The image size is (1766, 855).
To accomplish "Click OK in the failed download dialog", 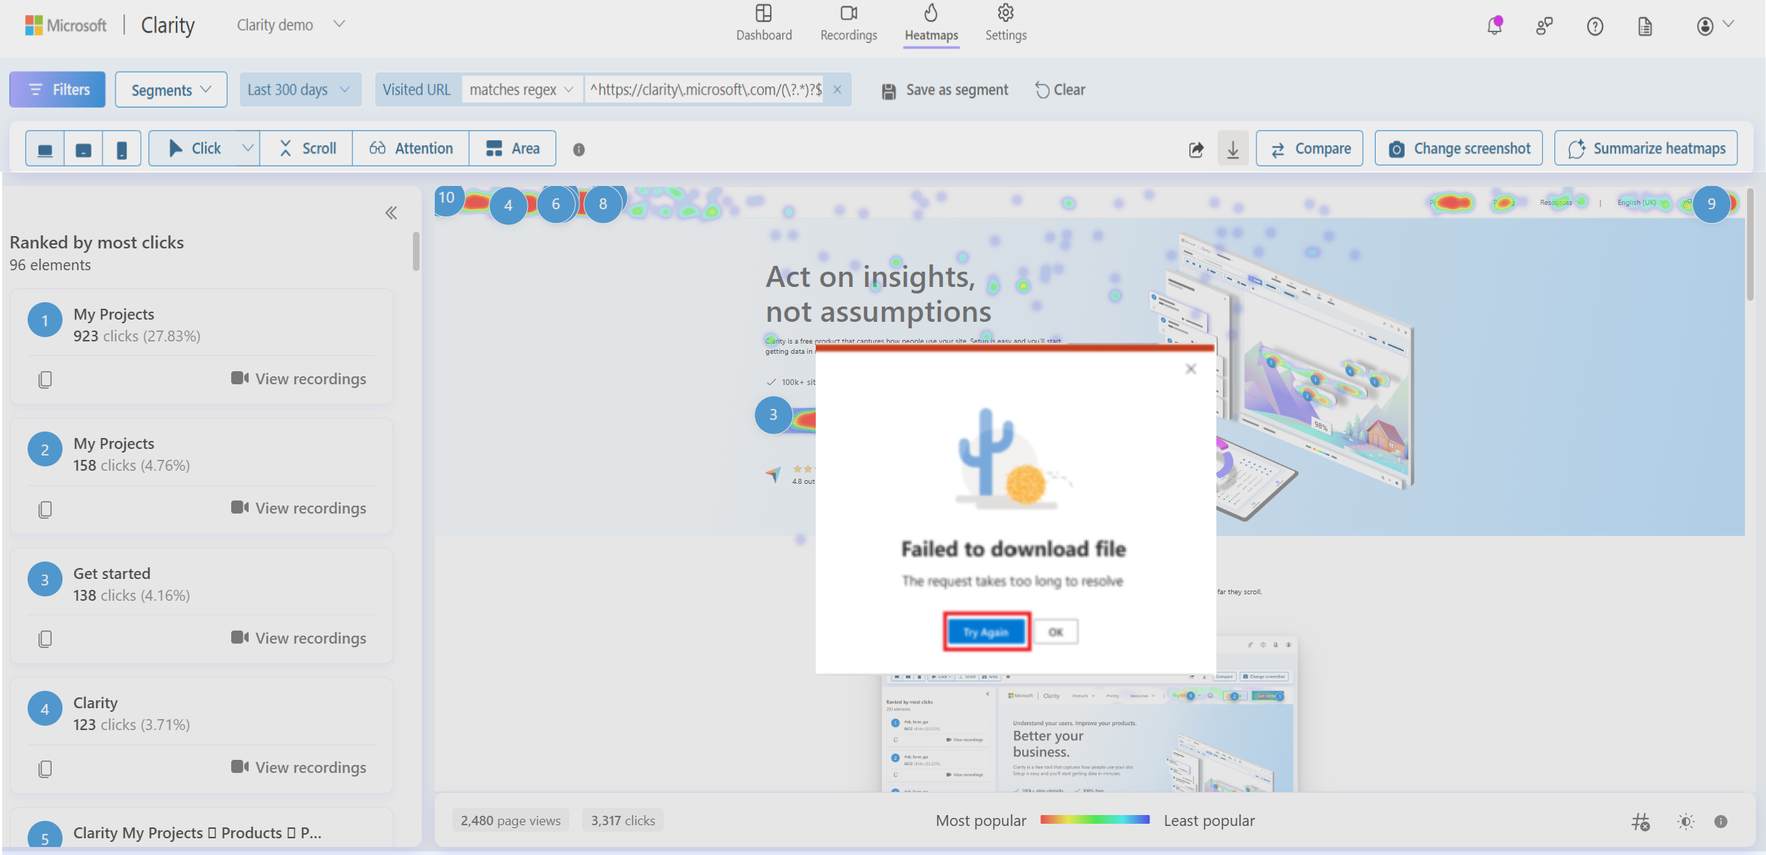I will pos(1056,632).
